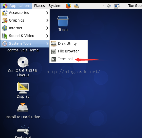This screenshot has width=142, height=138.
Task: Click the Display label on desktop
Action: pyautogui.click(x=23, y=96)
